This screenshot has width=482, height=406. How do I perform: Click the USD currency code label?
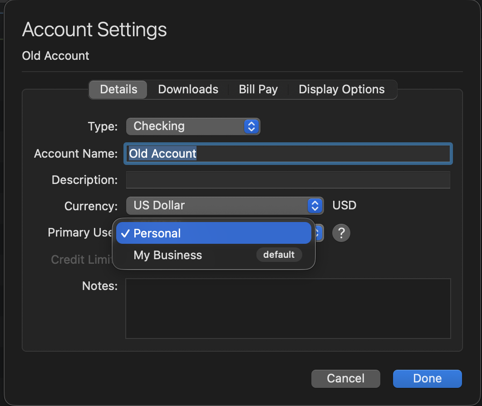(344, 206)
